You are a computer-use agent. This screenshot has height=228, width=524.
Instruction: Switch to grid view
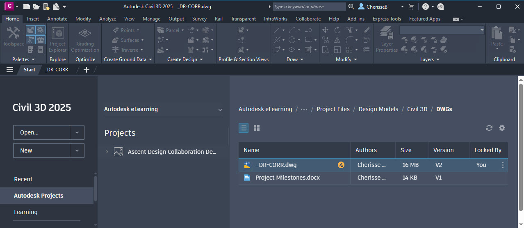[257, 128]
